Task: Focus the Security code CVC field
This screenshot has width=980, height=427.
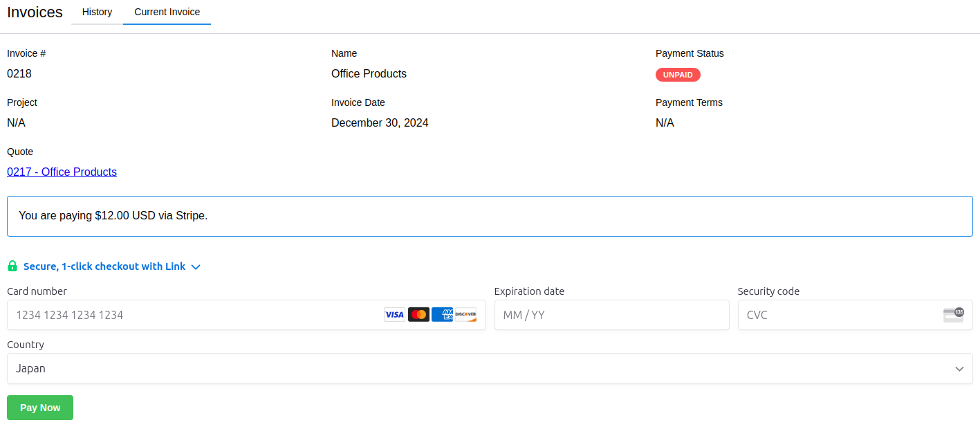Action: [x=855, y=315]
